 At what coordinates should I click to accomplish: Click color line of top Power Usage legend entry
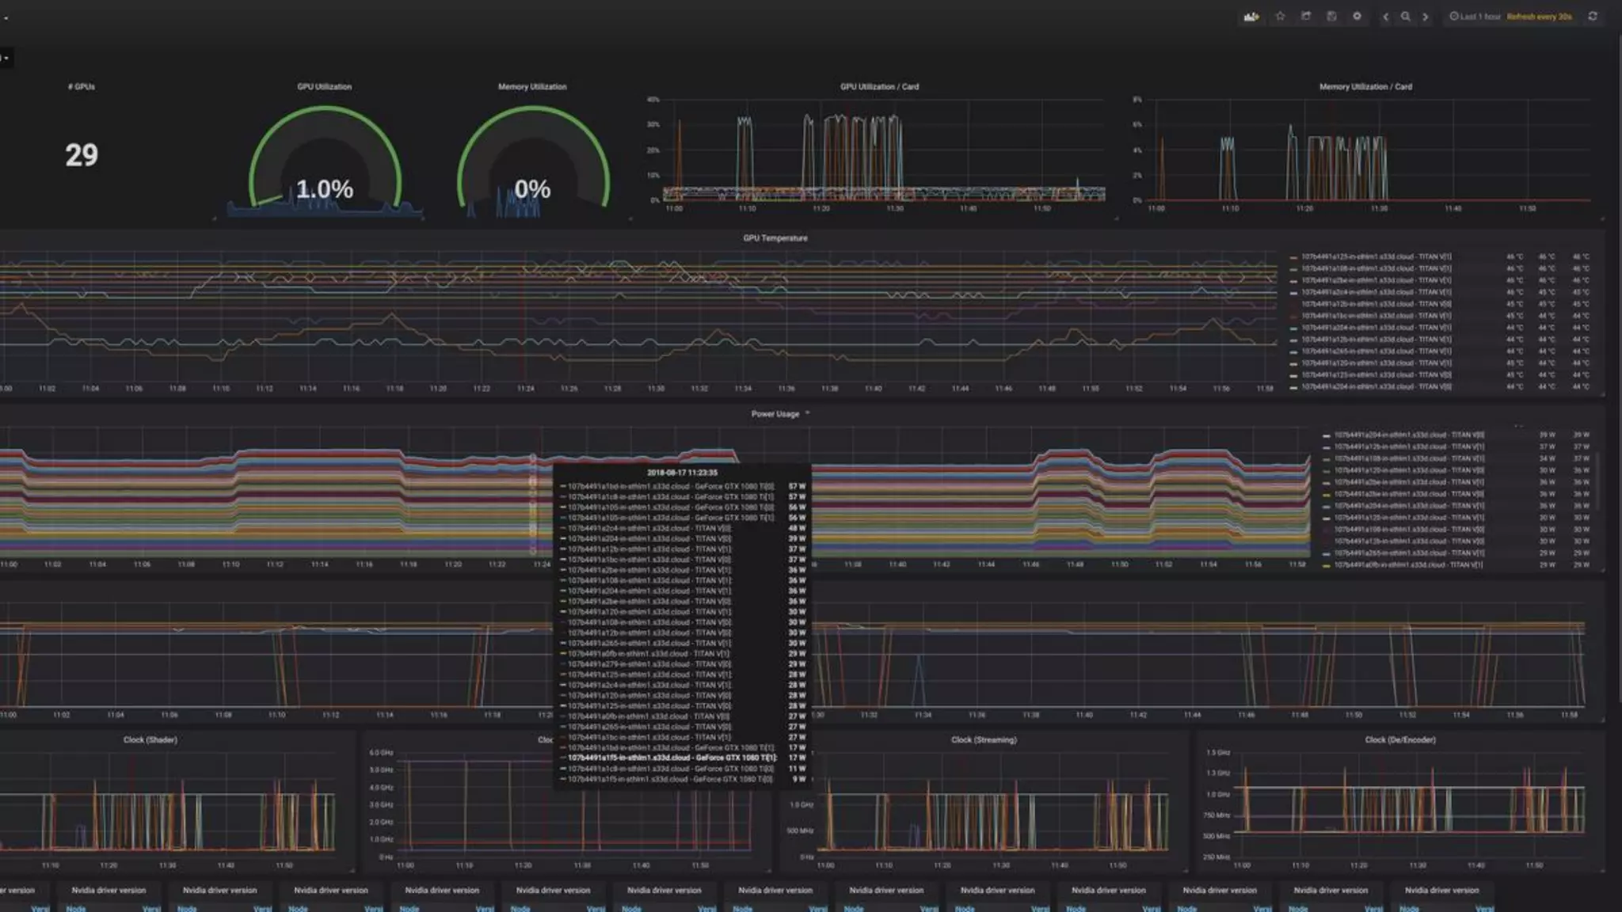(x=1327, y=435)
